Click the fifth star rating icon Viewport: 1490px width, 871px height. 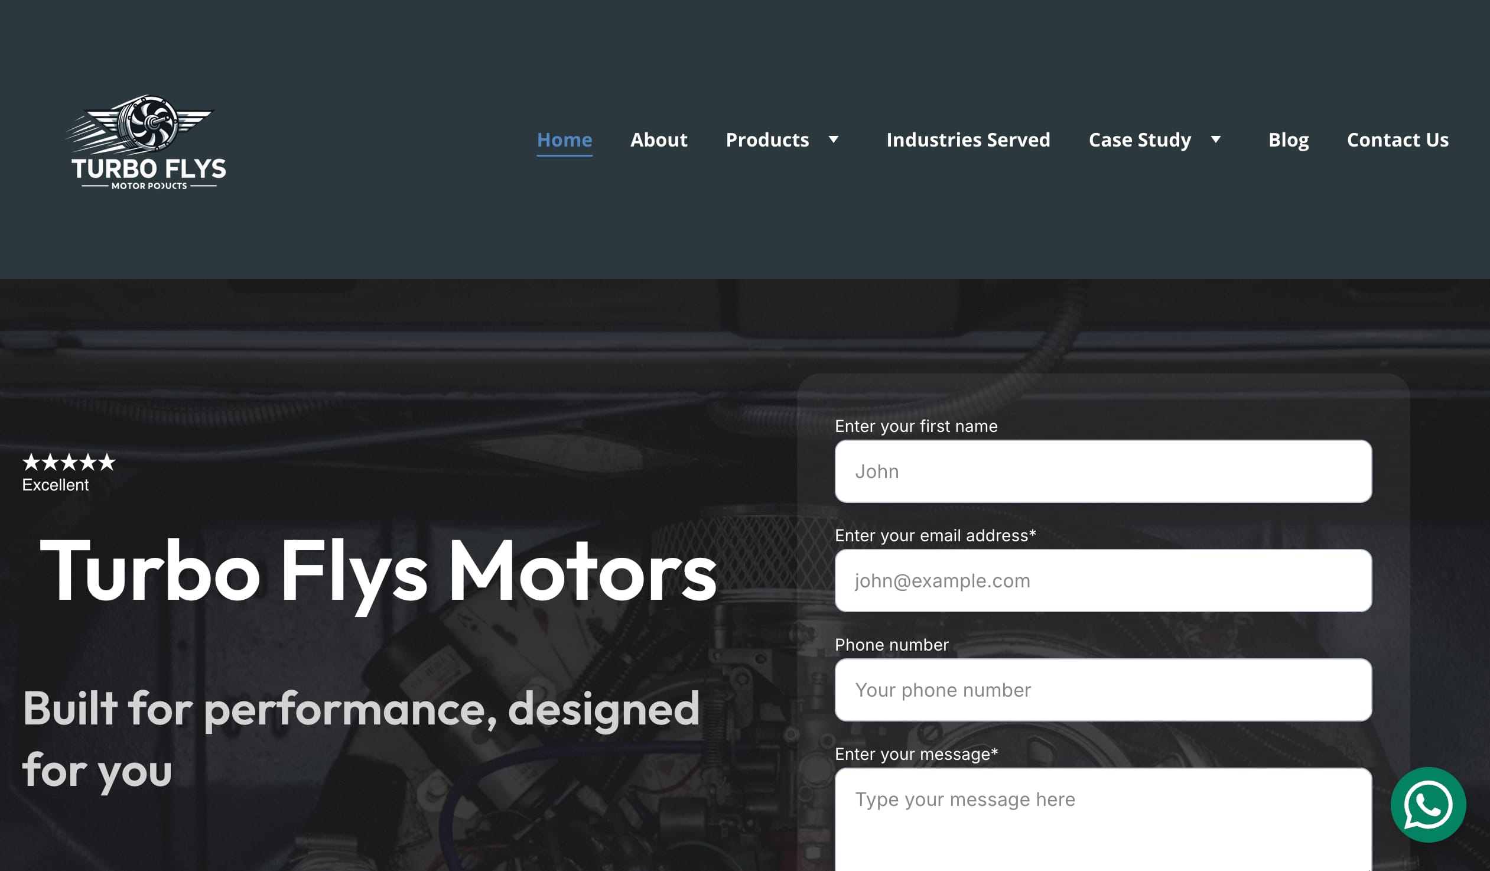pyautogui.click(x=107, y=463)
